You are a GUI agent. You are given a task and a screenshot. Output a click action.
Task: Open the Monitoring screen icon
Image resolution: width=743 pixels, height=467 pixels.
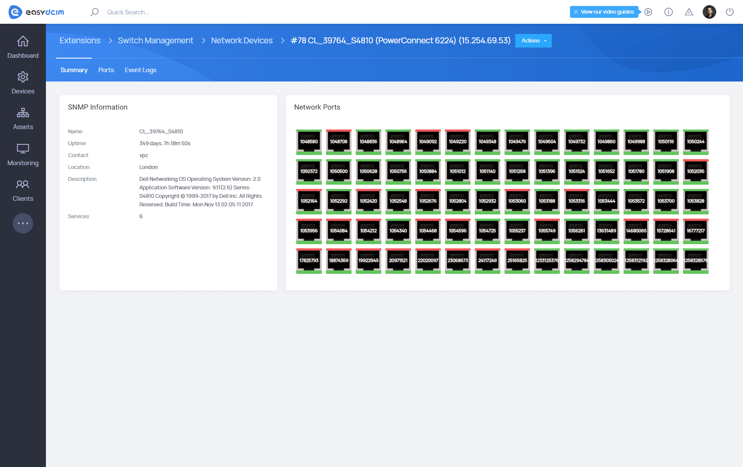click(23, 149)
